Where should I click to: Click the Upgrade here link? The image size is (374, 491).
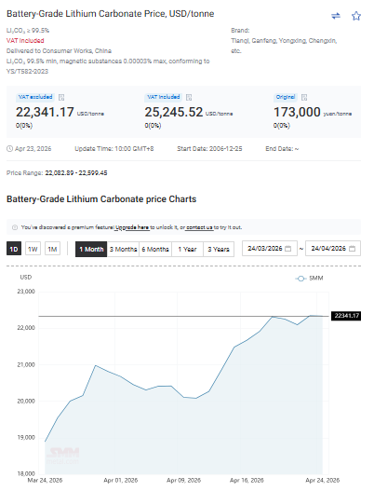pyautogui.click(x=132, y=227)
